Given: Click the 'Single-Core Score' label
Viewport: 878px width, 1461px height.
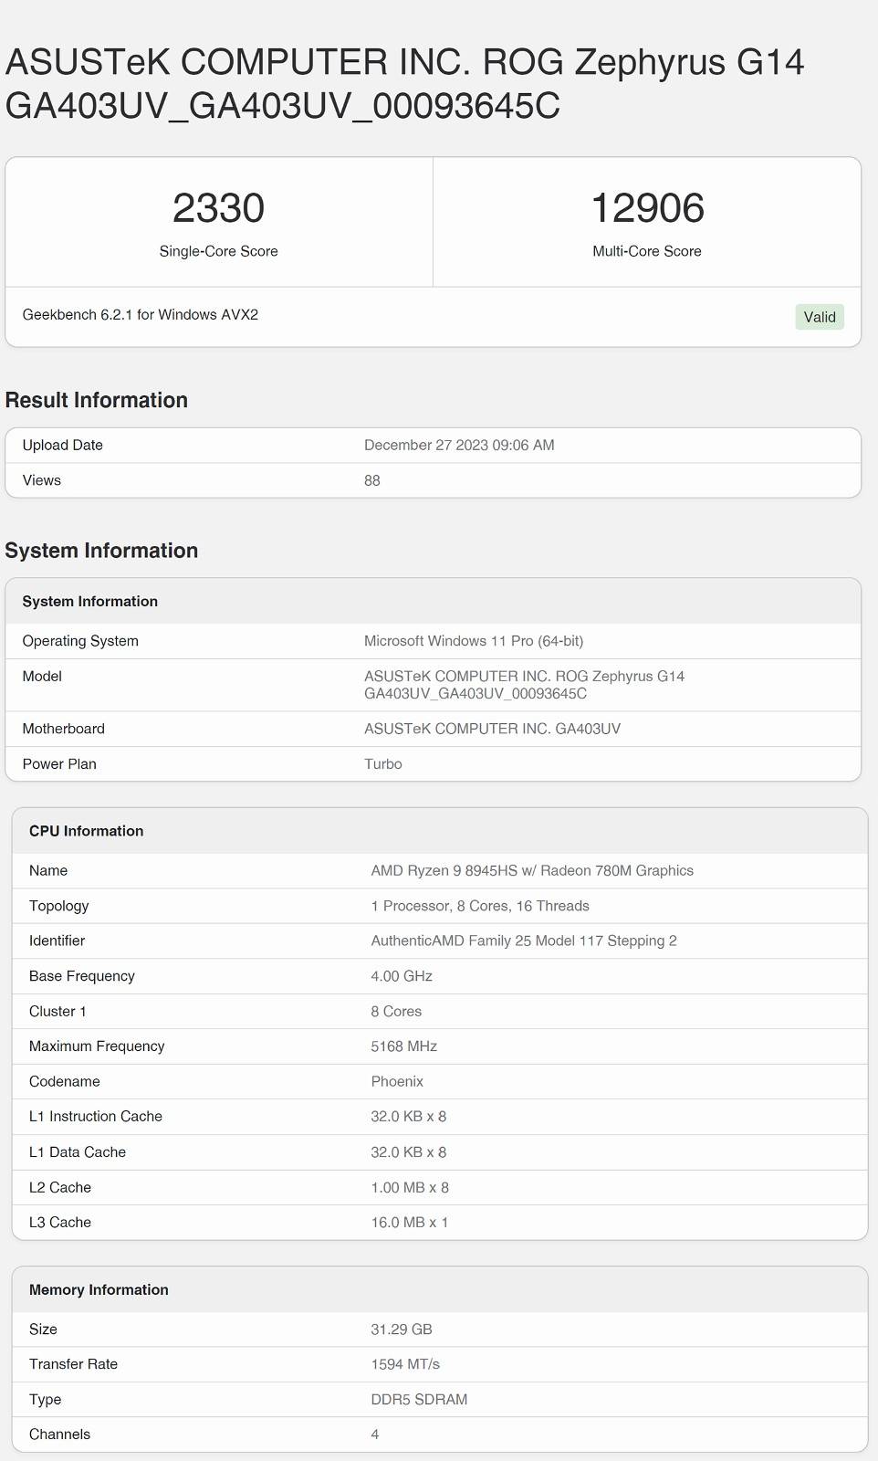Looking at the screenshot, I should click(x=219, y=251).
